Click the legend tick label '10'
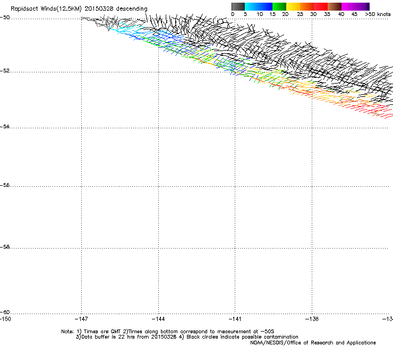 (x=260, y=14)
